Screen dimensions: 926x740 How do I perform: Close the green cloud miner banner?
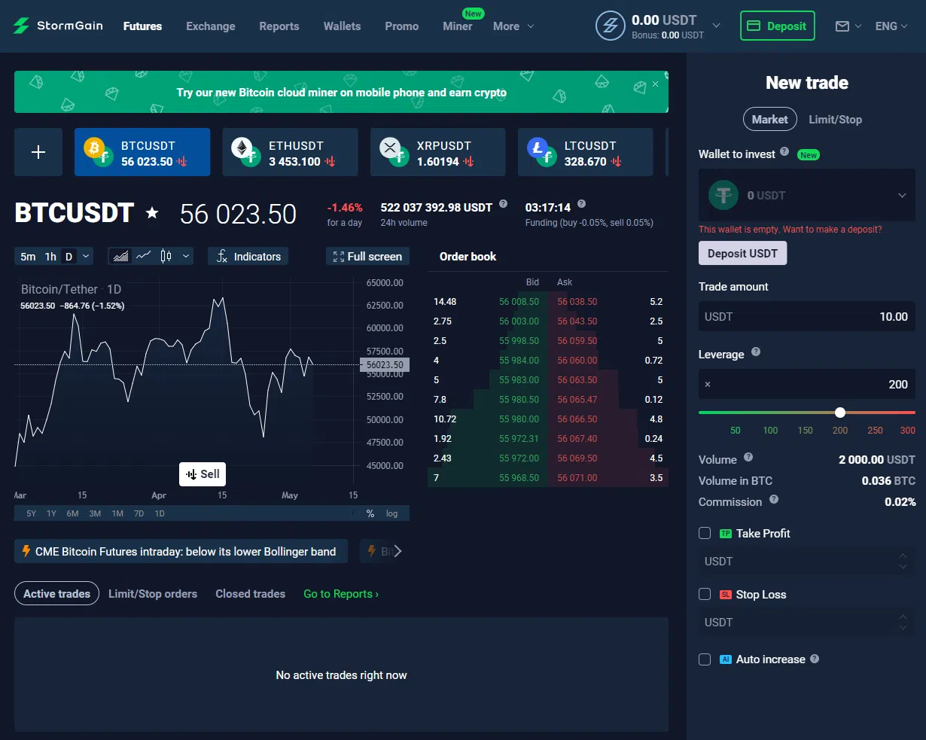coord(655,84)
